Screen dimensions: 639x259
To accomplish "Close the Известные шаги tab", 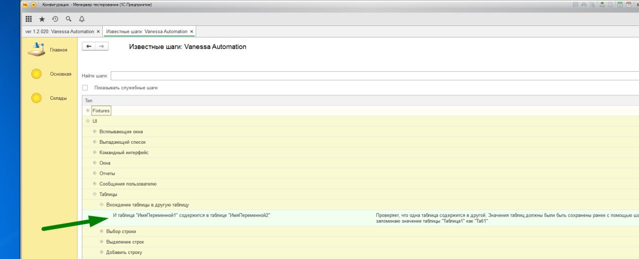I will coord(191,31).
